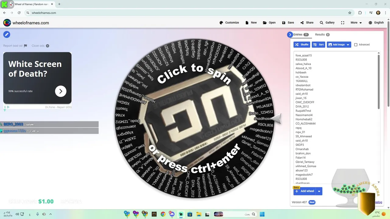Click entry DiYA_2012 in the entries list
390x219 pixels.
coord(302,106)
